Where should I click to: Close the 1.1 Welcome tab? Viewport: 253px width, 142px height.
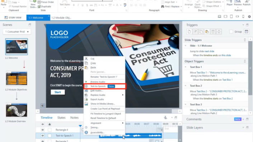click(x=49, y=16)
